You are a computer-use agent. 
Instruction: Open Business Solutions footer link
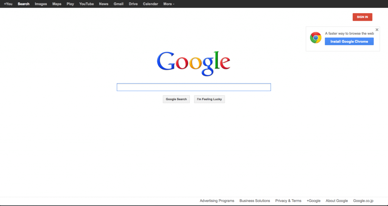(x=255, y=201)
